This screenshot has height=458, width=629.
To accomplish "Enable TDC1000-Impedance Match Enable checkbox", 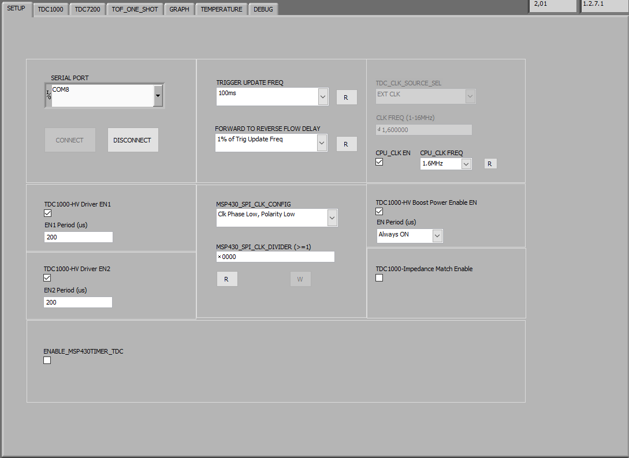I will 379,277.
